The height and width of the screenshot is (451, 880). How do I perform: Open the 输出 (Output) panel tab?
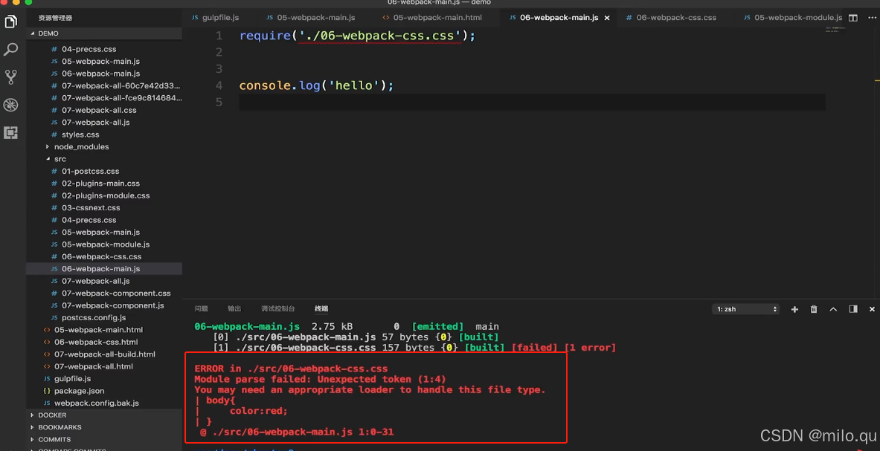pos(234,308)
